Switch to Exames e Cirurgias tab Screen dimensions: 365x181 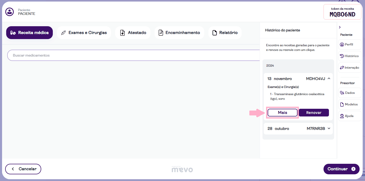pyautogui.click(x=84, y=33)
